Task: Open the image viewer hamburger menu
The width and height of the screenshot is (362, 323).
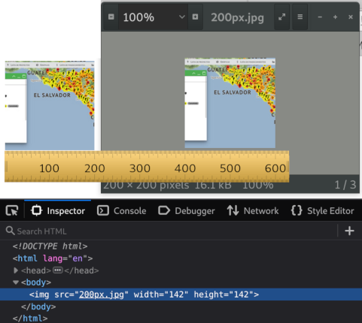Action: tap(300, 17)
